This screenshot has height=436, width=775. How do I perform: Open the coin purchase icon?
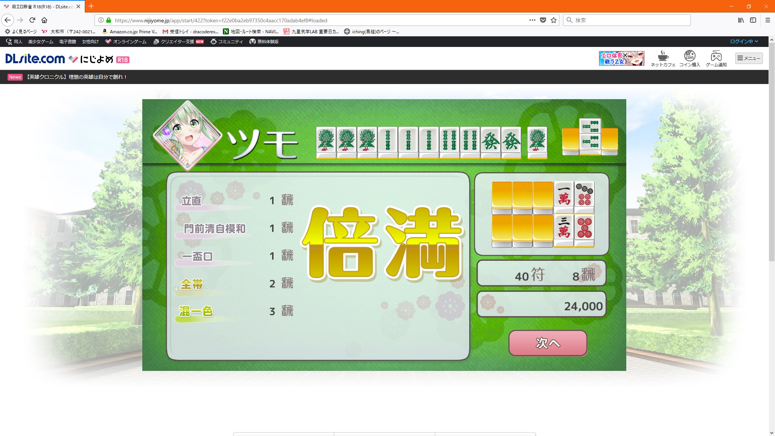pos(689,56)
